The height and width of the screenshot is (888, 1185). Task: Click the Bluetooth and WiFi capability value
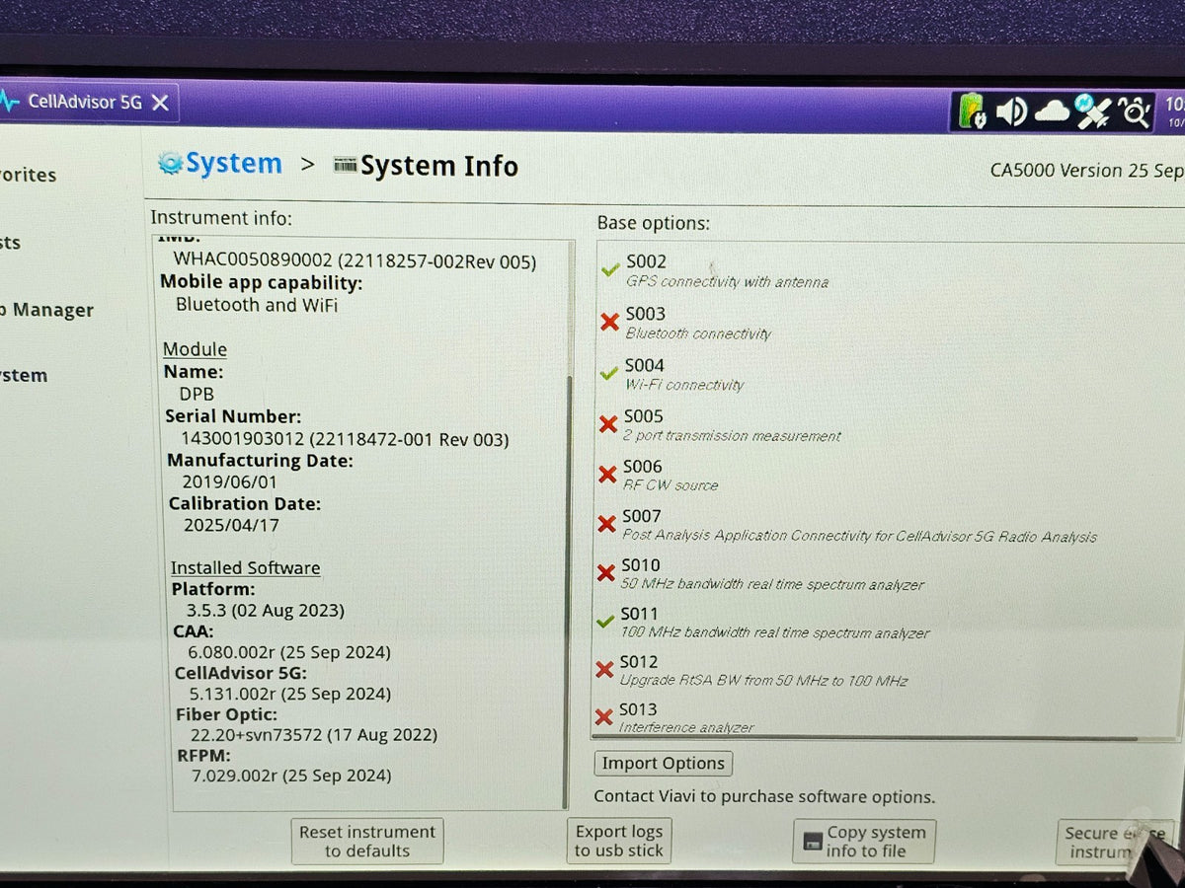point(257,305)
